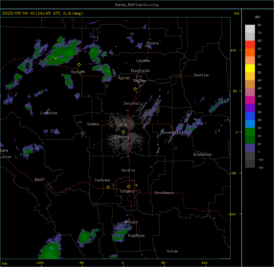Select the light blue swatch between 30 and 33
Screen dimensions: 274x267
250,124
